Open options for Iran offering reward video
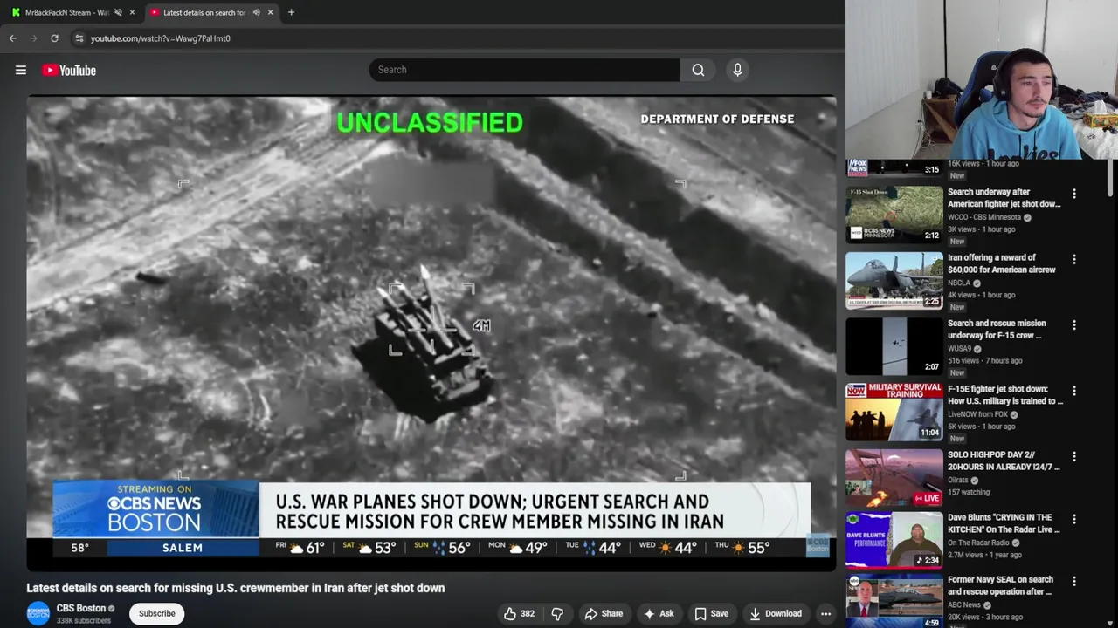Viewport: 1118px width, 628px height. (x=1074, y=259)
